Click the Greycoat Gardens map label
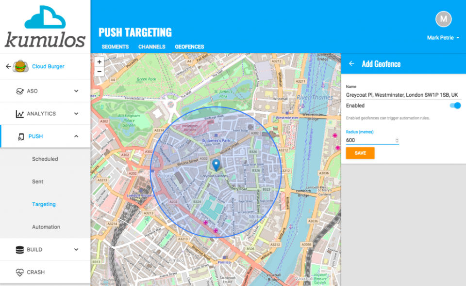 (x=214, y=176)
